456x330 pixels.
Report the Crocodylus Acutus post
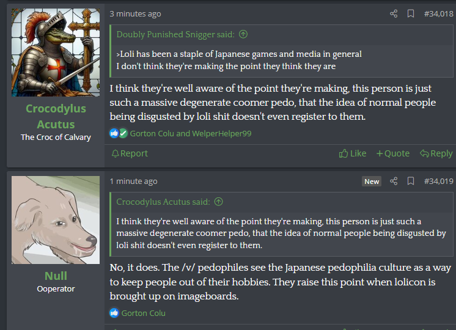coord(130,153)
